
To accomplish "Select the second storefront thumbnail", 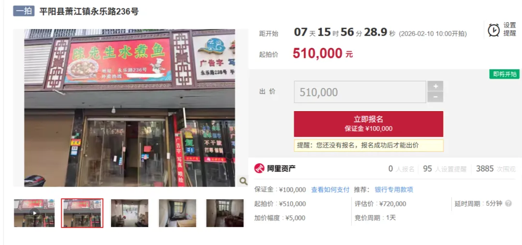I will coord(82,213).
